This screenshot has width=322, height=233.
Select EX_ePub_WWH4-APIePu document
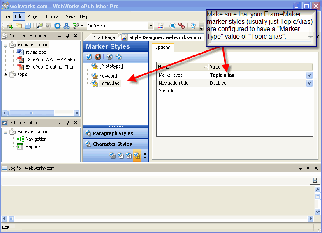tap(50, 59)
